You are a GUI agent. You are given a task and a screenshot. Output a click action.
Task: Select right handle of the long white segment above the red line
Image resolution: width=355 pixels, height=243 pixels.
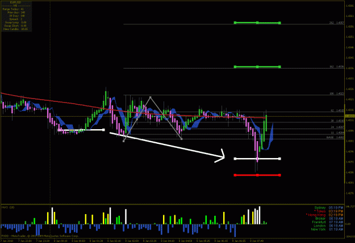pyautogui.click(x=279, y=159)
